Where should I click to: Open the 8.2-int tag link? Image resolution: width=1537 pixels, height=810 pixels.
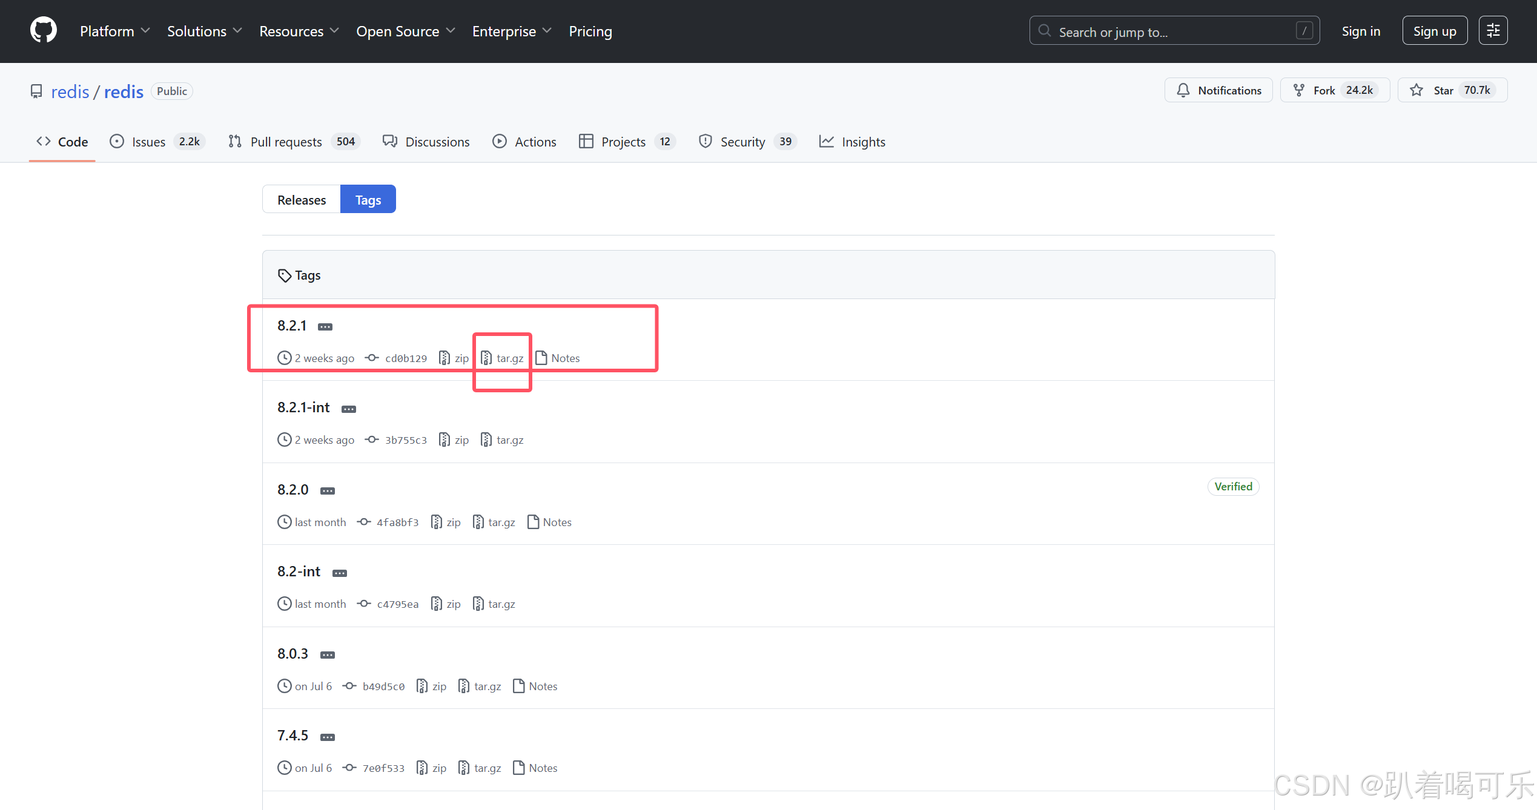pyautogui.click(x=299, y=571)
